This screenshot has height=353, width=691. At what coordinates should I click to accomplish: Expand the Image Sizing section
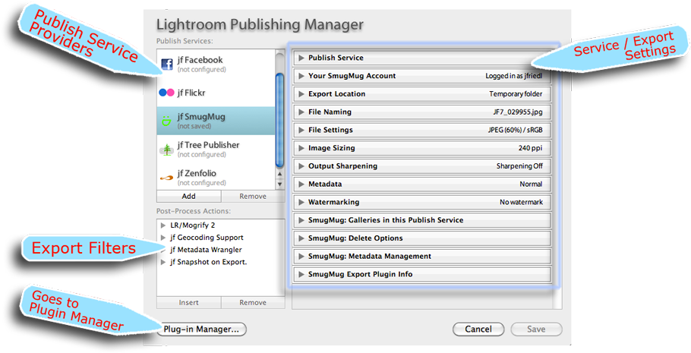click(301, 148)
